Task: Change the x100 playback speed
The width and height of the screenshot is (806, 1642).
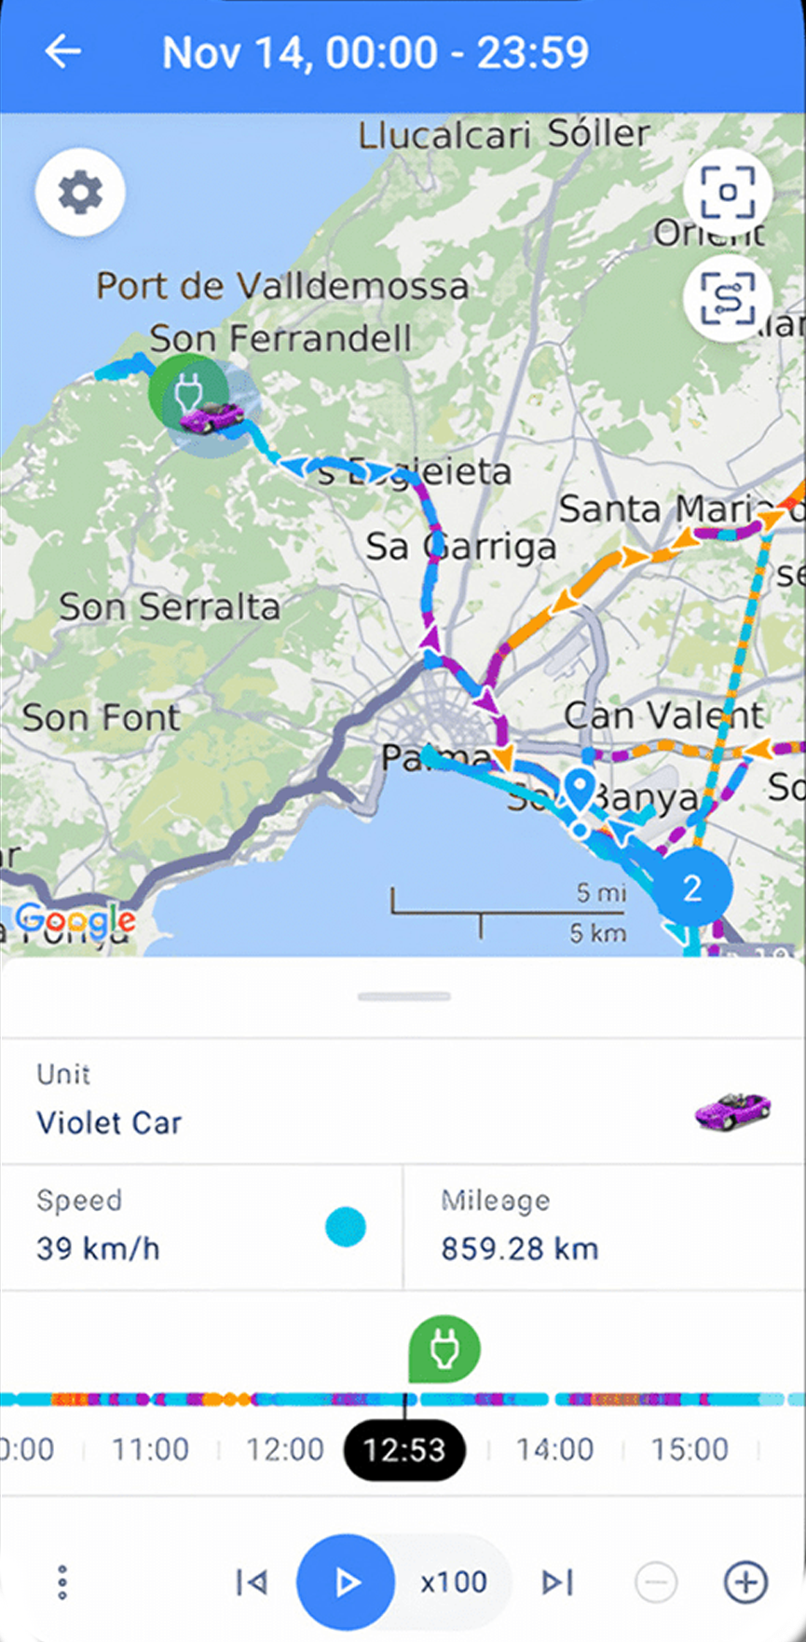Action: coord(454,1581)
